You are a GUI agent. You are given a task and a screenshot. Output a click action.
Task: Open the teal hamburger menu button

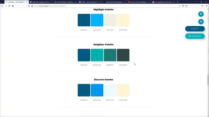(x=201, y=14)
